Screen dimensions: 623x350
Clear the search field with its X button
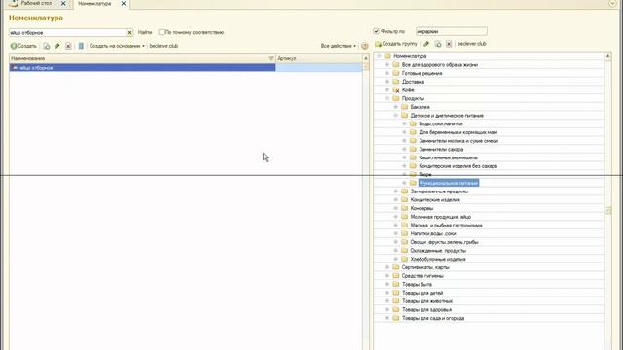129,32
